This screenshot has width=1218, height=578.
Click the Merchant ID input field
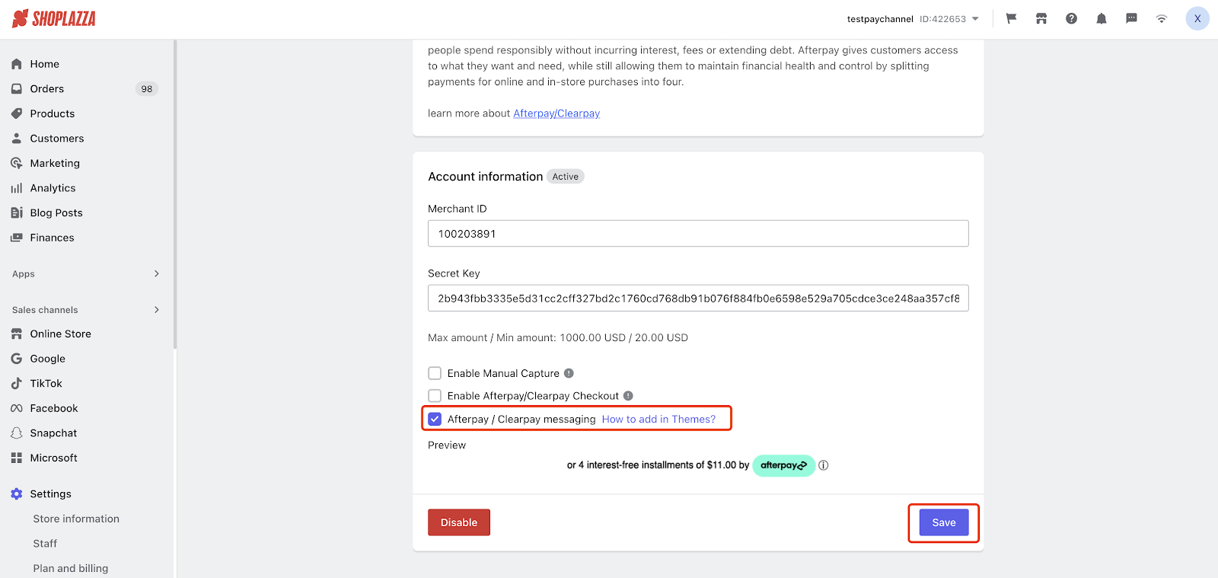coord(698,234)
